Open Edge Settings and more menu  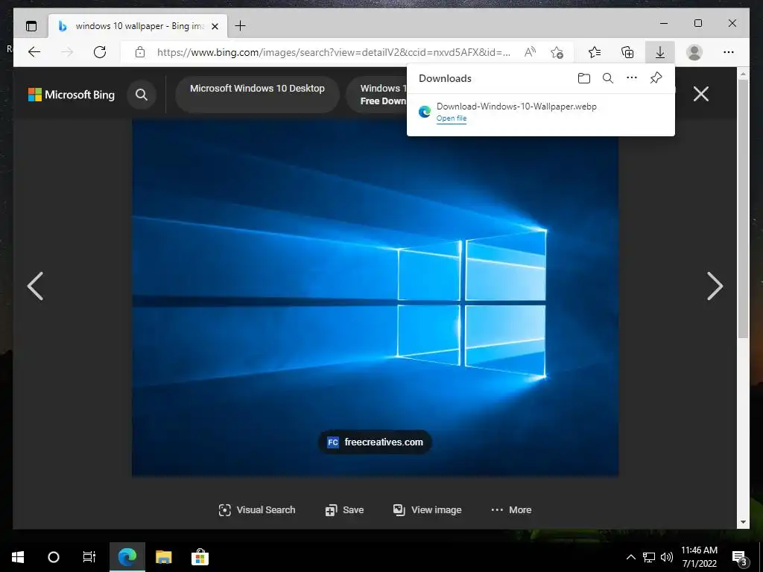(729, 52)
